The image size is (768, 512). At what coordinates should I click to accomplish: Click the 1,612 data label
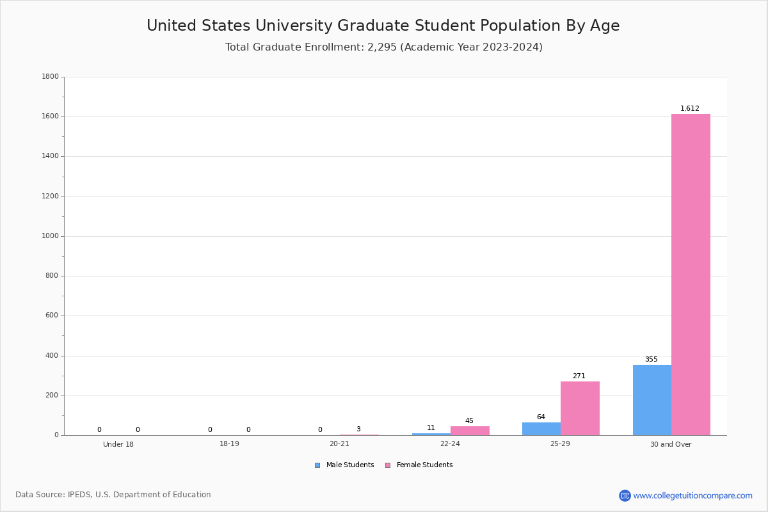(x=690, y=108)
